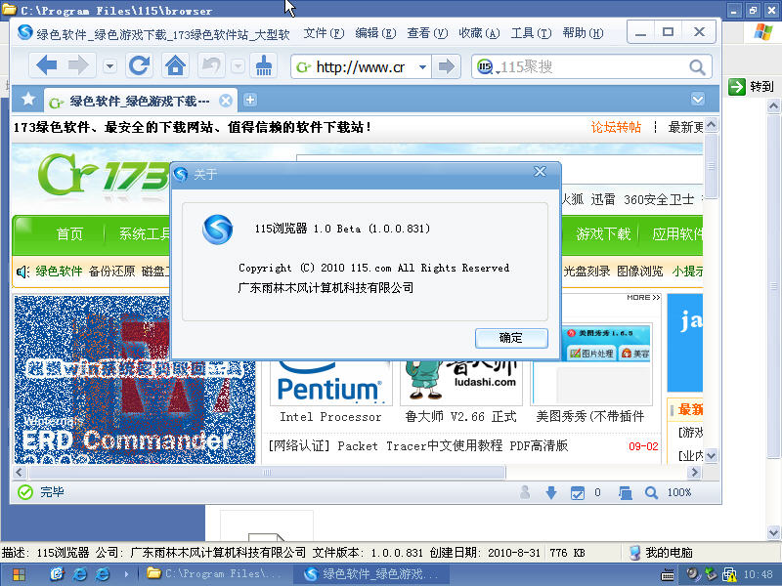782x586 pixels.
Task: Click the page horizontal scrollbar thumb
Action: pyautogui.click(x=267, y=472)
